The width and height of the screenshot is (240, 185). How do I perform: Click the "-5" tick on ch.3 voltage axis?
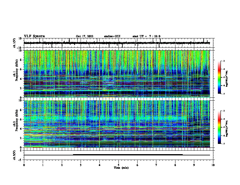20,160
